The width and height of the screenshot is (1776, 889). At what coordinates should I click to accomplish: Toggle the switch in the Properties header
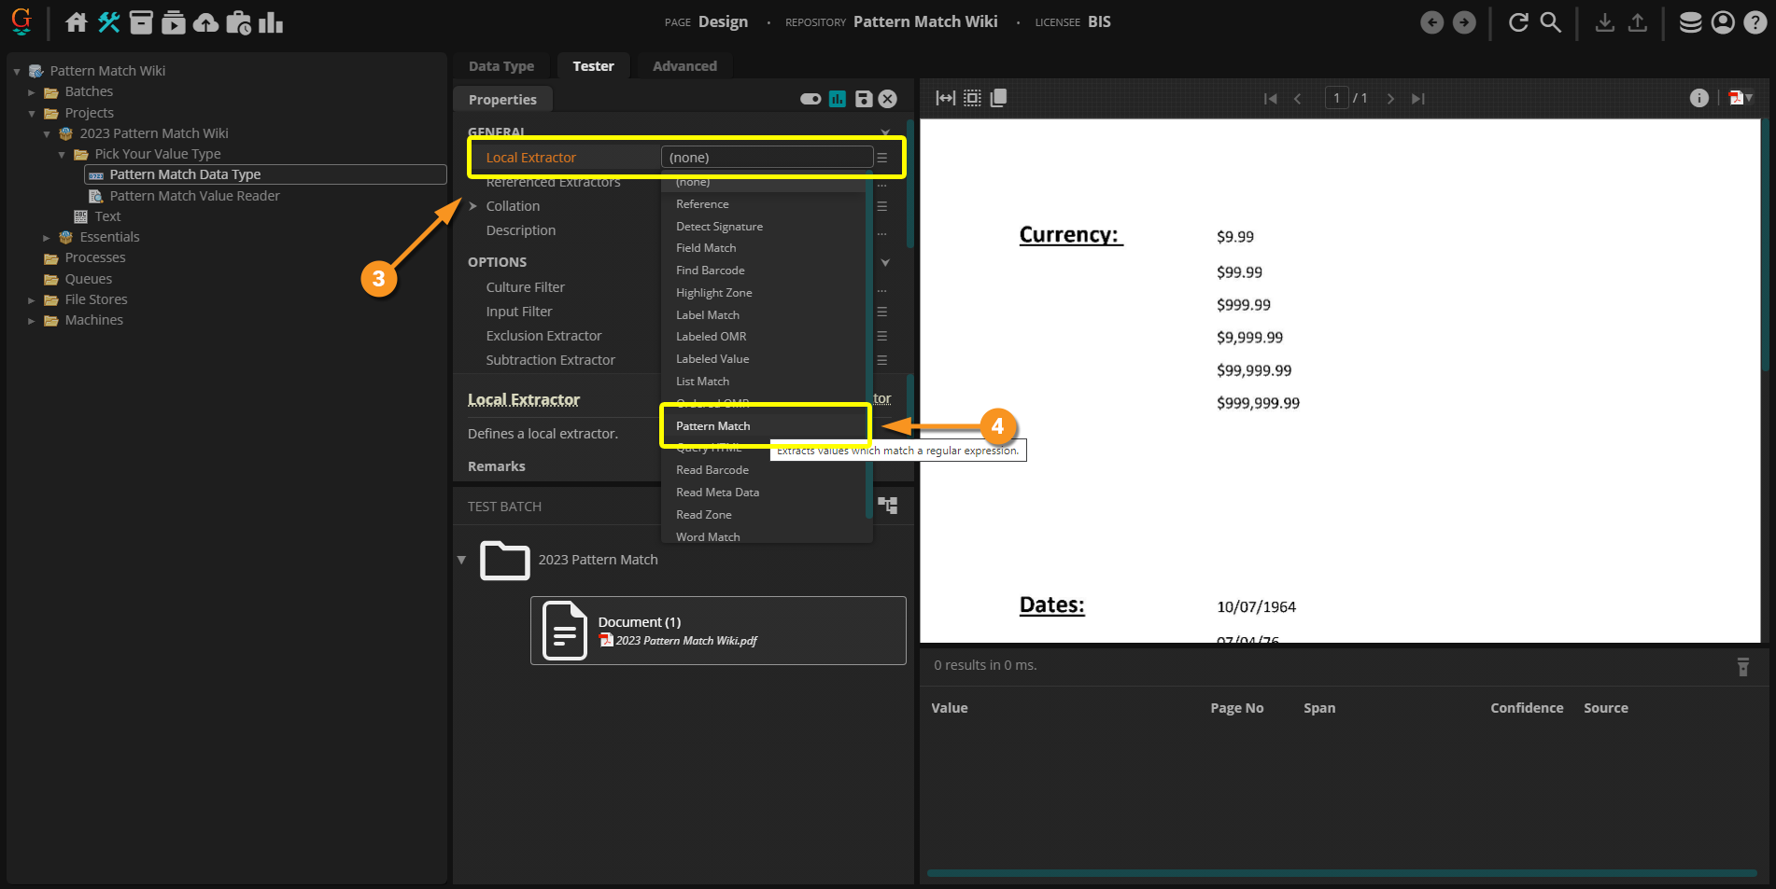[810, 99]
